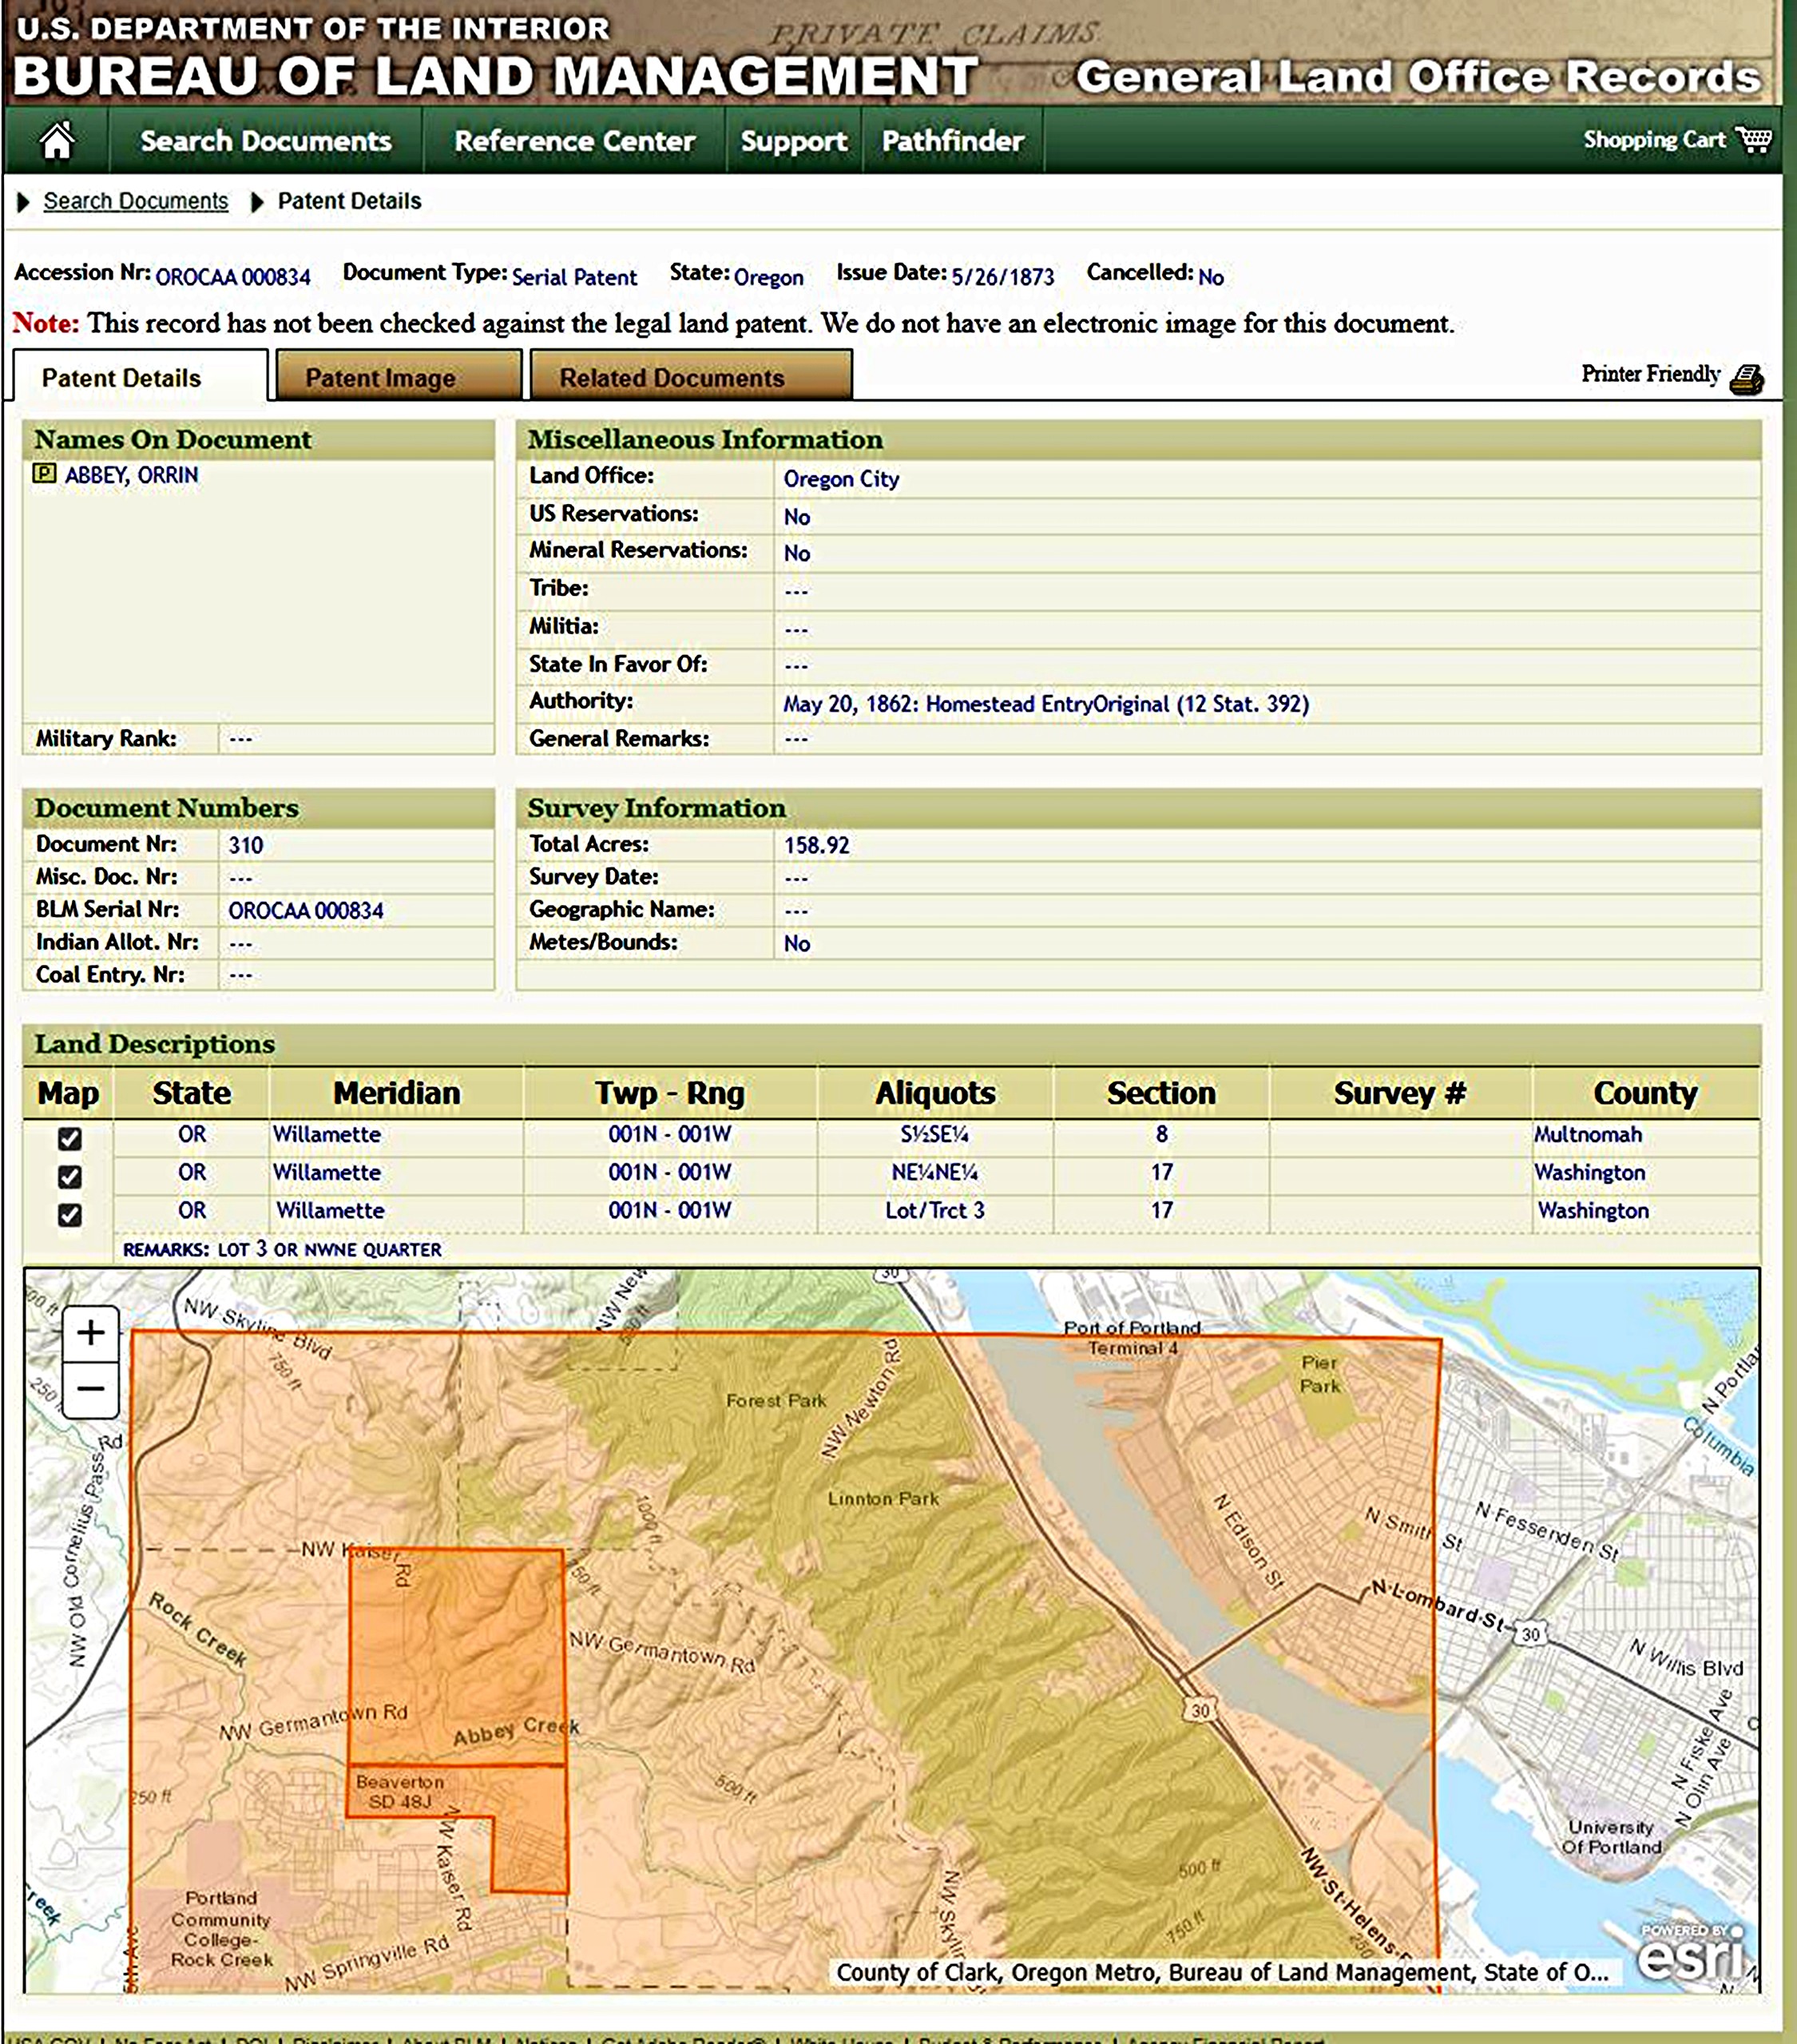Open the Search Documents menu
Image resolution: width=1797 pixels, height=2044 pixels.
tap(266, 141)
